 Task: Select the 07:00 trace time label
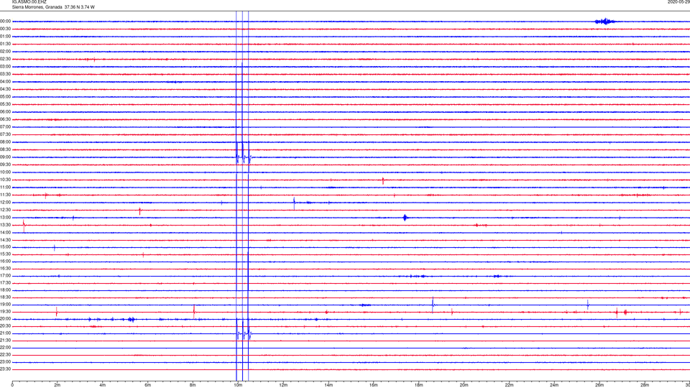coord(6,126)
